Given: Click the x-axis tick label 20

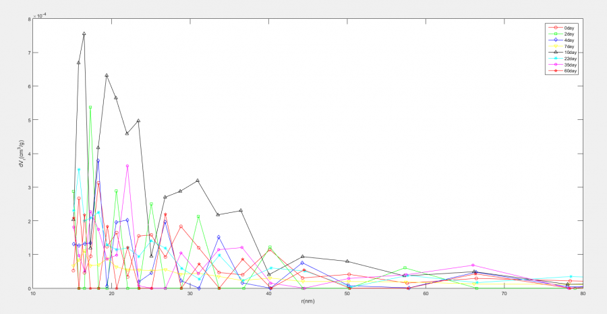Looking at the screenshot, I should pos(111,294).
